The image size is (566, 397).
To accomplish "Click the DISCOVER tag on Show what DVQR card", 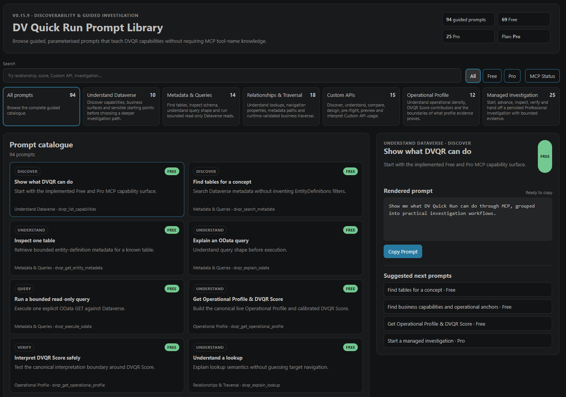I will [27, 171].
